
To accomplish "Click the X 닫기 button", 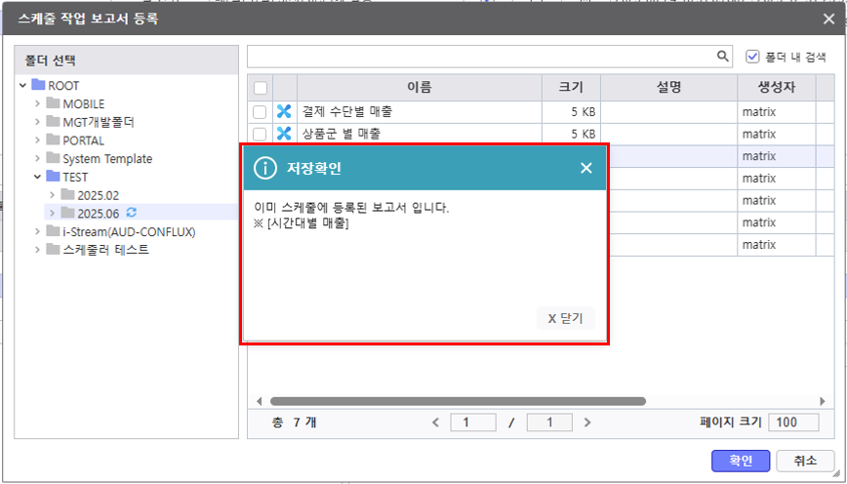I will click(566, 318).
